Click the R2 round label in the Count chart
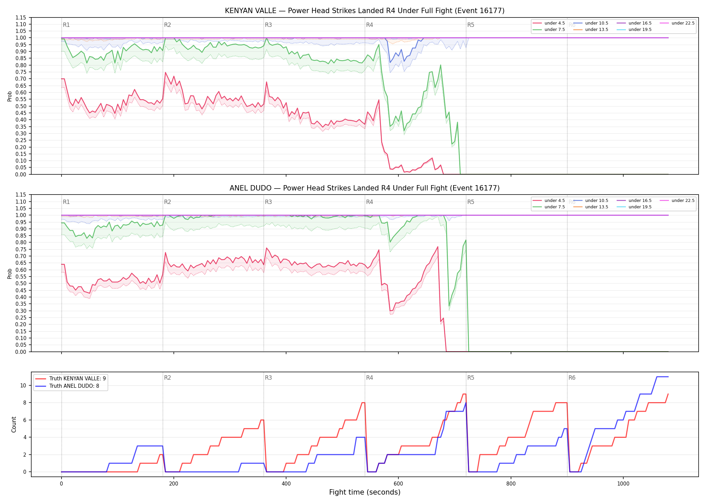Image resolution: width=706 pixels, height=504 pixels. tap(167, 378)
